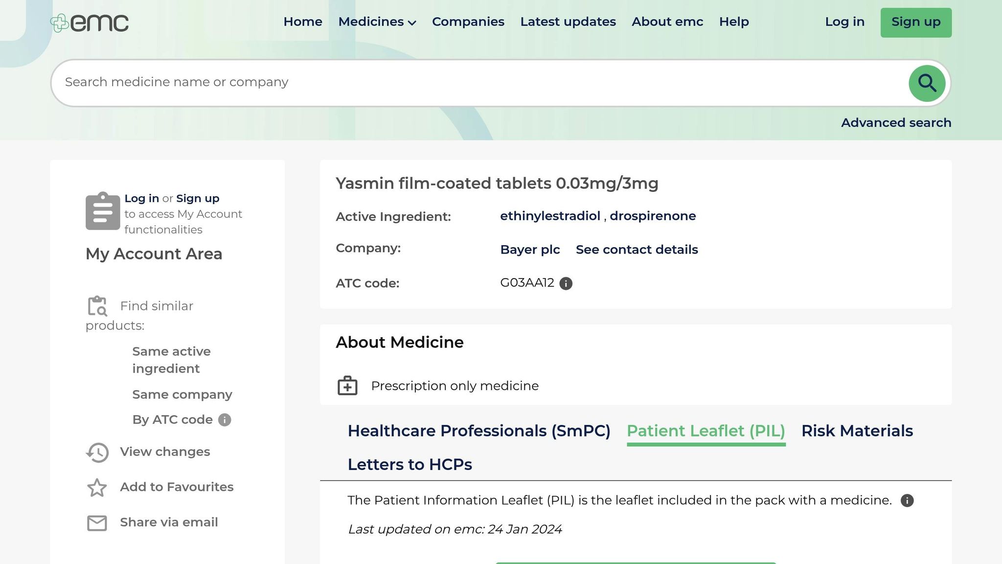Open the Healthcare Professionals (SmPC) tab
The width and height of the screenshot is (1002, 564).
[x=479, y=431]
